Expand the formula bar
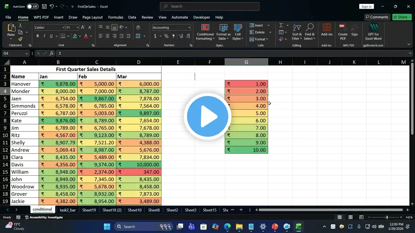 pyautogui.click(x=410, y=53)
